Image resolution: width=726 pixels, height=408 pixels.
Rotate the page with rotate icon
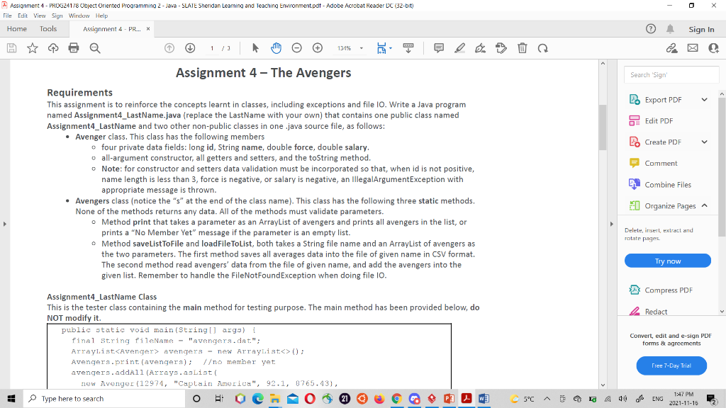coord(542,48)
